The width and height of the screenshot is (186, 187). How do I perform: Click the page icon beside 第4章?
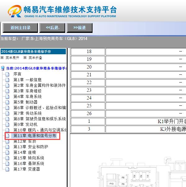pos(7,96)
